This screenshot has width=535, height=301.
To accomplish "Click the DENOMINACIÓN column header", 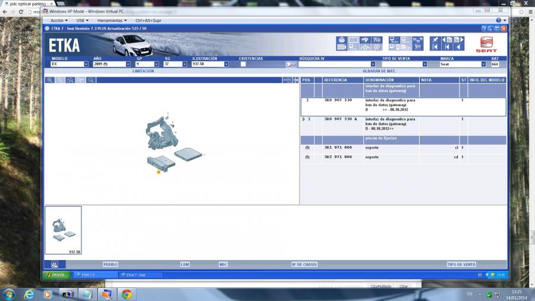I will pyautogui.click(x=391, y=80).
